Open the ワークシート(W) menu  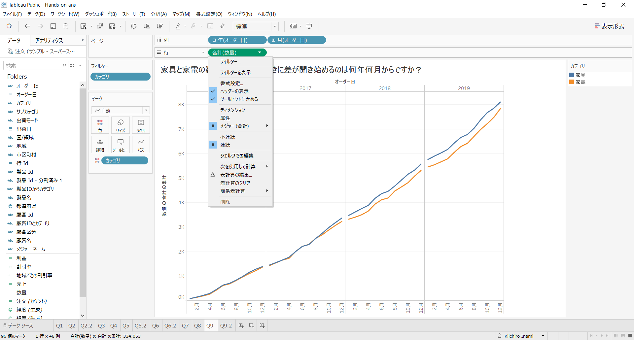pyautogui.click(x=65, y=14)
